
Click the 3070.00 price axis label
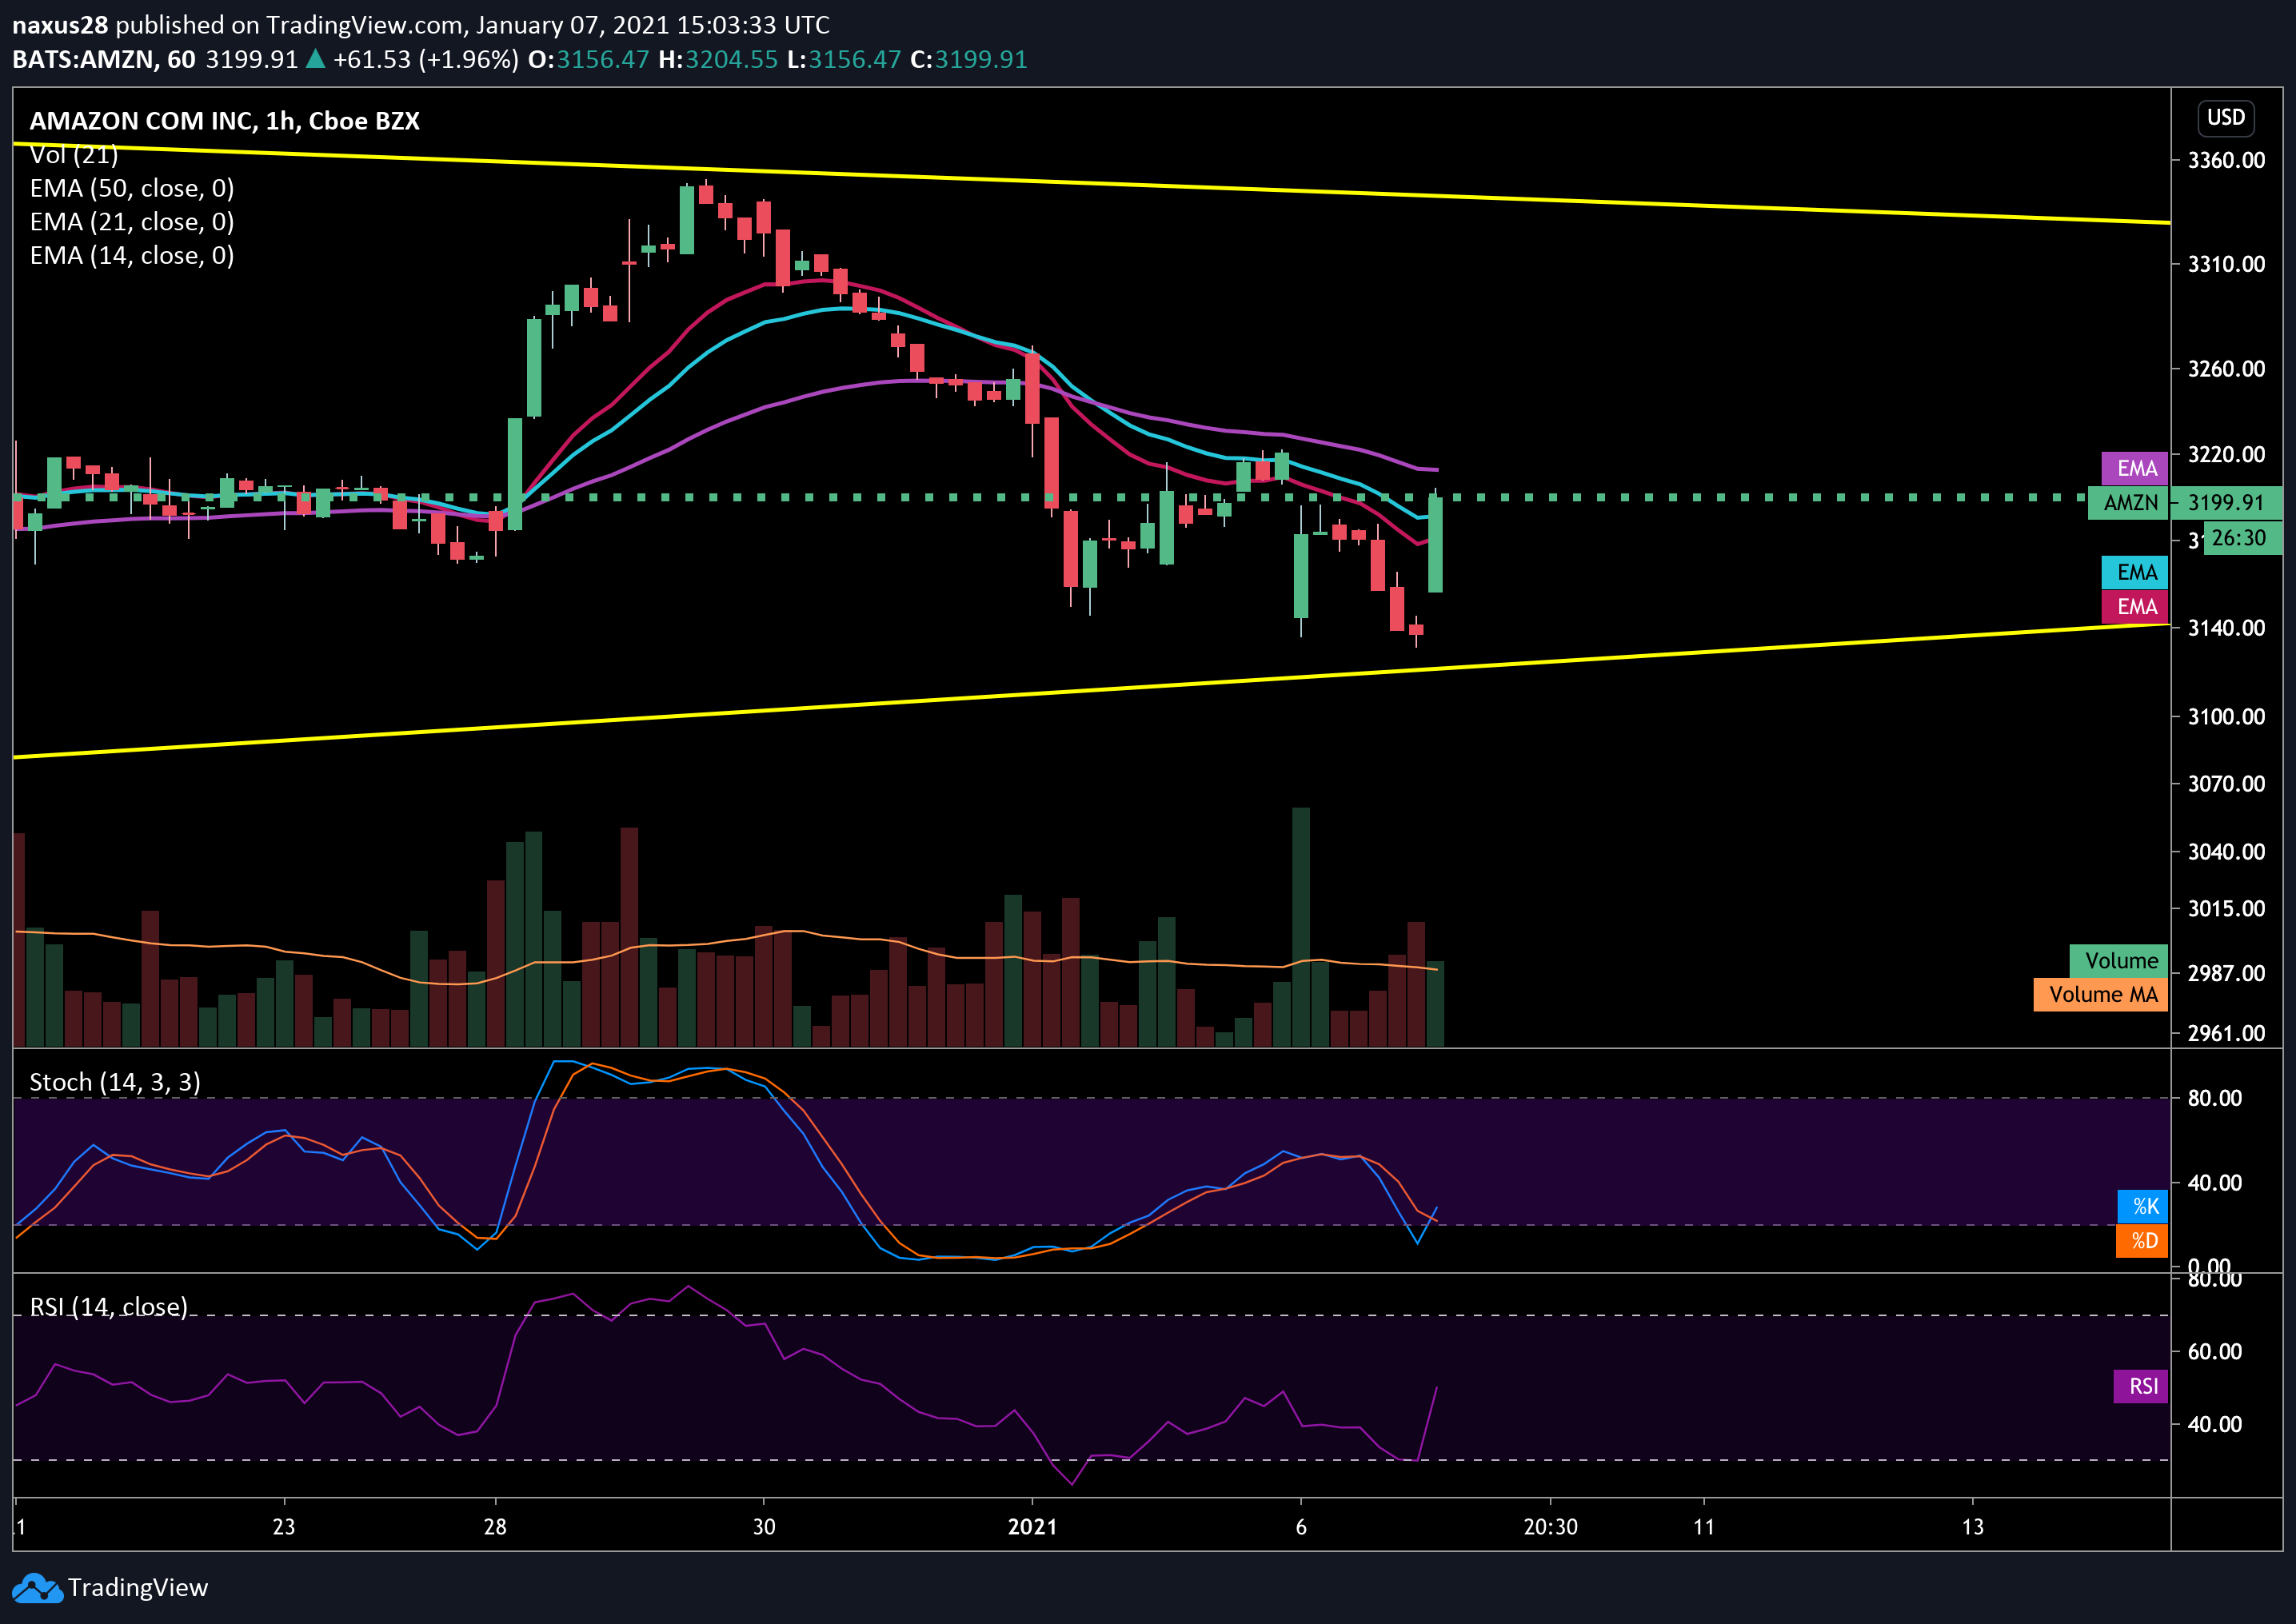click(x=2227, y=784)
